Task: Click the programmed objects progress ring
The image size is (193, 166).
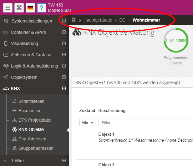Action: click(176, 41)
